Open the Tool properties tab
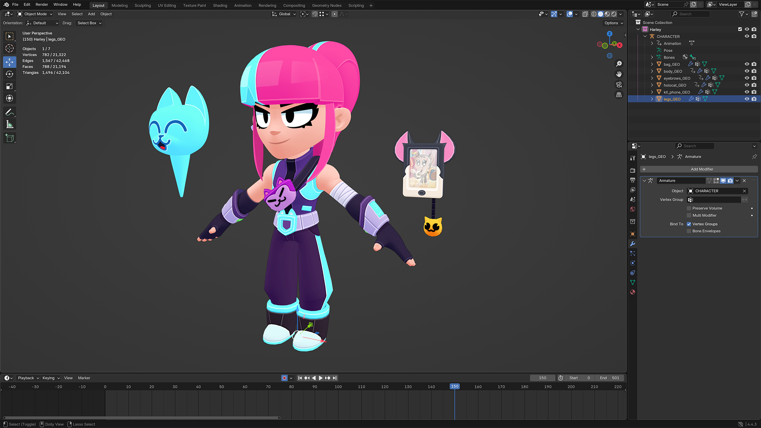The width and height of the screenshot is (761, 428). [x=633, y=158]
